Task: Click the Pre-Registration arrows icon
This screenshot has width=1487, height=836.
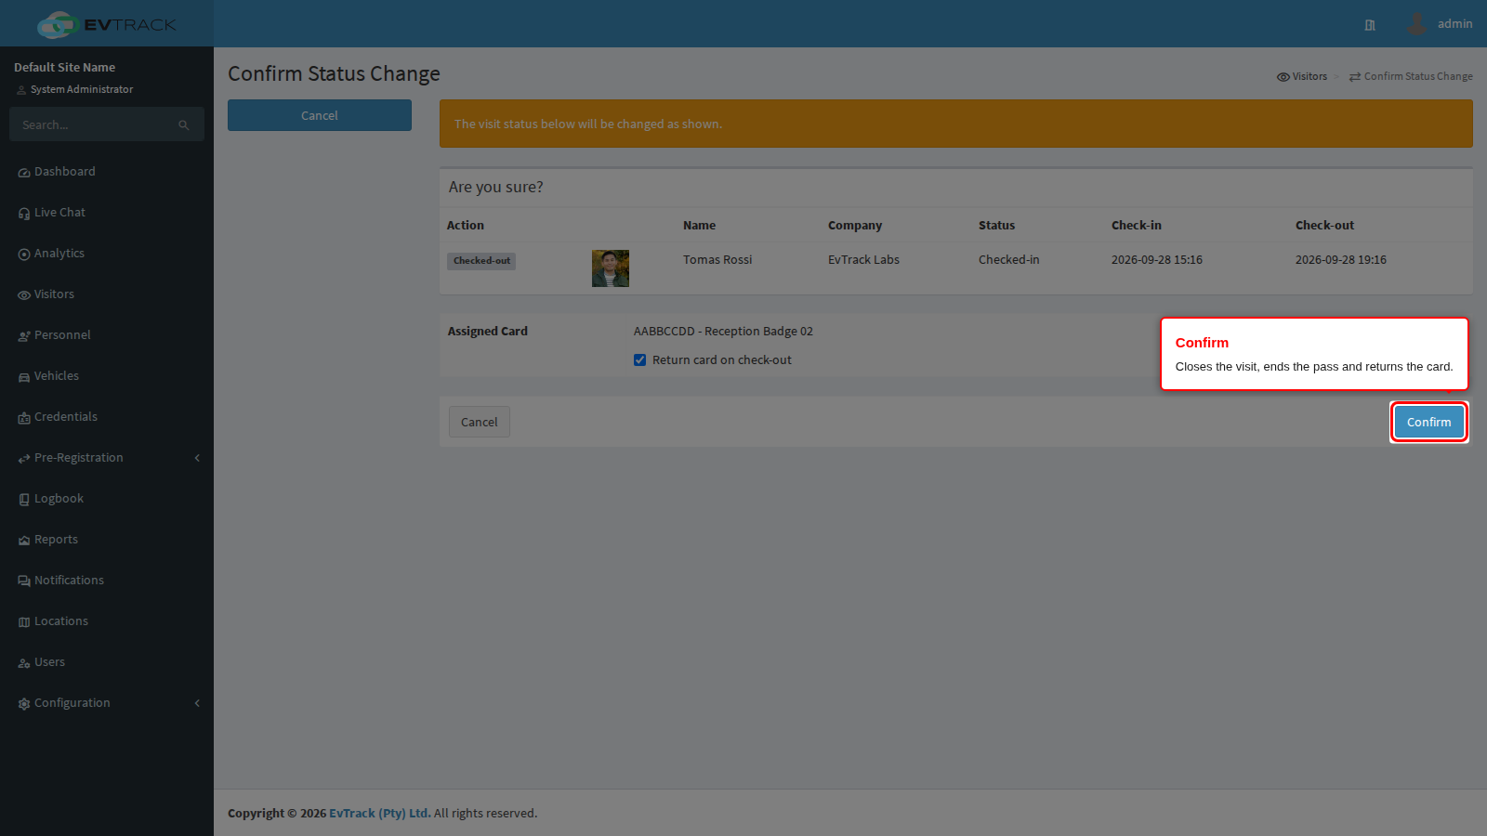Action: click(24, 459)
